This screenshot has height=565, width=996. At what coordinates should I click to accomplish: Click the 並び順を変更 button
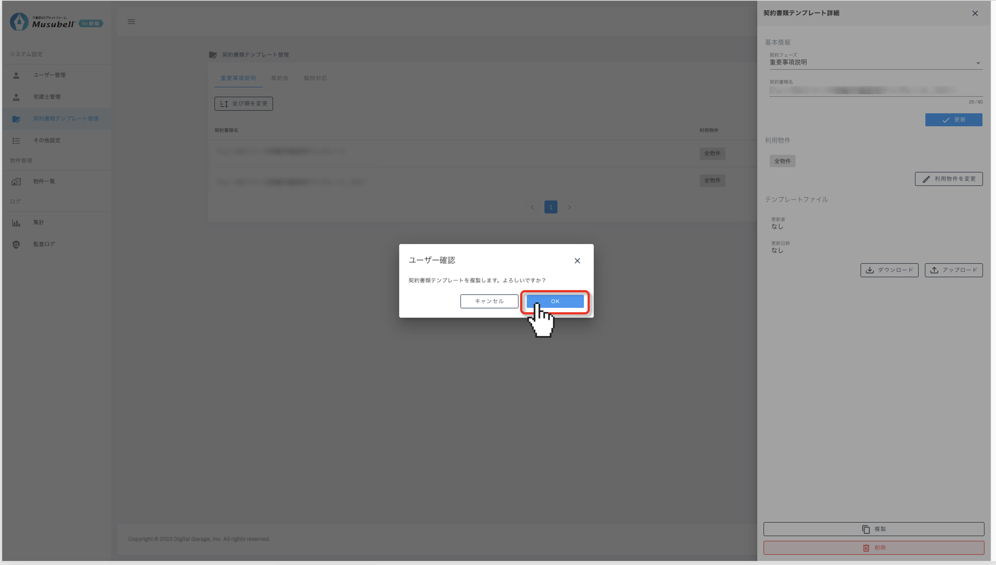[x=243, y=104]
